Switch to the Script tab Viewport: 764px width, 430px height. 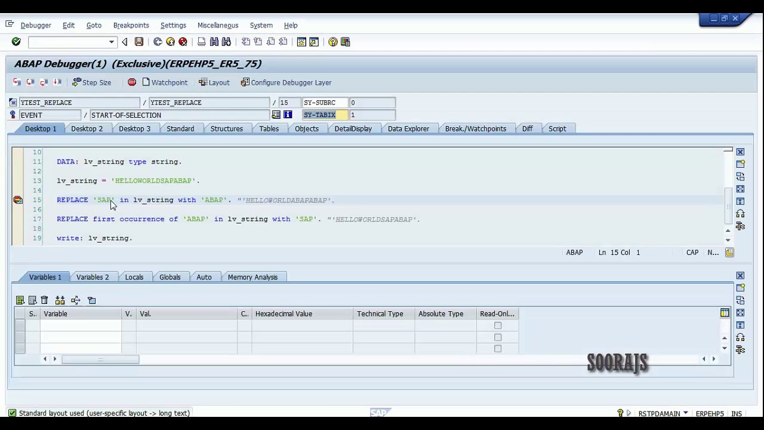(x=557, y=128)
